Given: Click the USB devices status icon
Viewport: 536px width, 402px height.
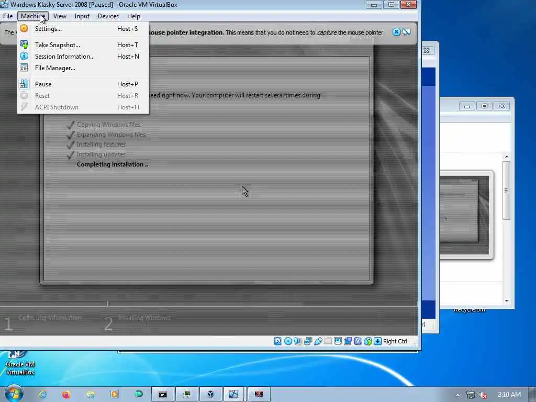Looking at the screenshot, I should click(x=318, y=341).
